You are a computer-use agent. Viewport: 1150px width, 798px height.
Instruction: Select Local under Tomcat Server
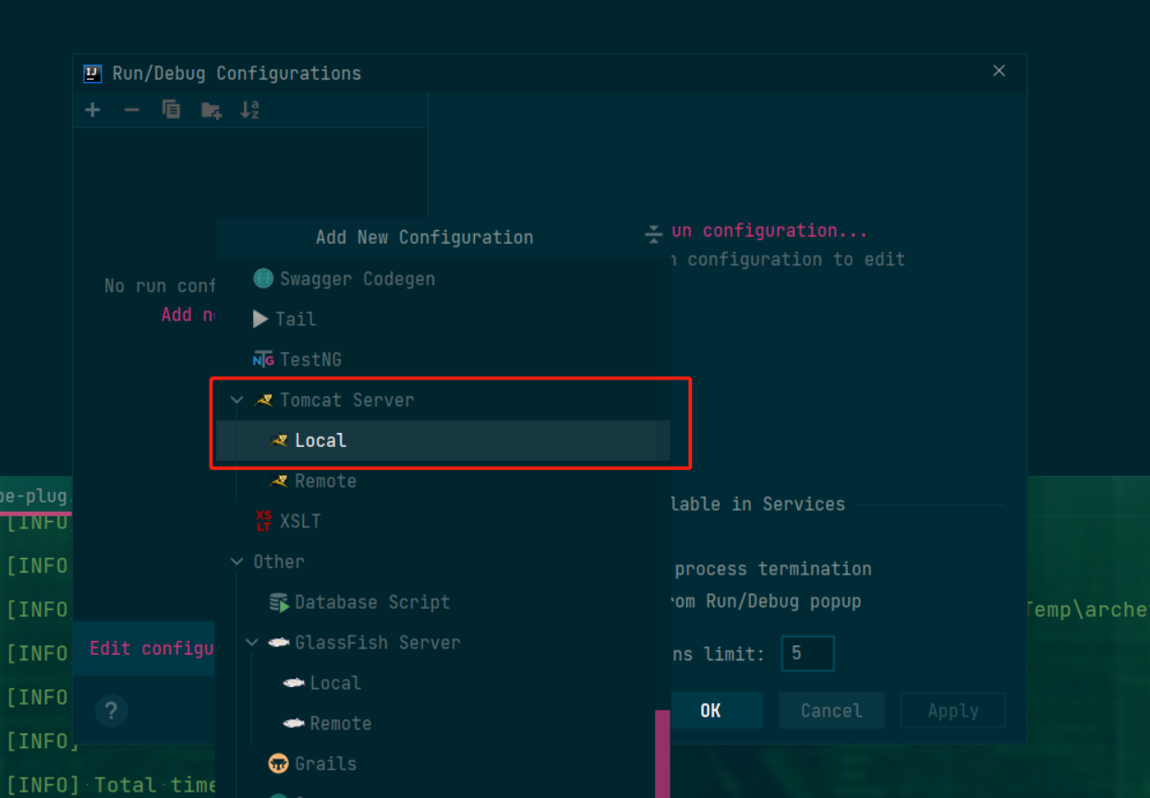coord(442,441)
